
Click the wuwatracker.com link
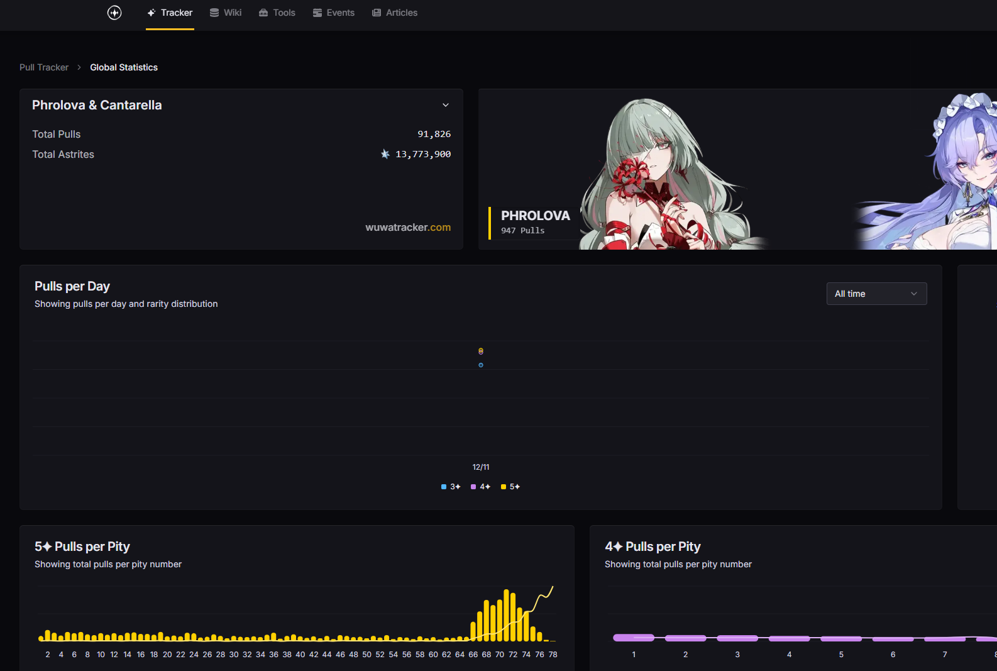click(408, 228)
